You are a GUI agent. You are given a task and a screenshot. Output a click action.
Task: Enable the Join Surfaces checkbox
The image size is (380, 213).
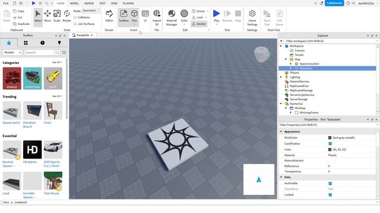pyautogui.click(x=75, y=24)
